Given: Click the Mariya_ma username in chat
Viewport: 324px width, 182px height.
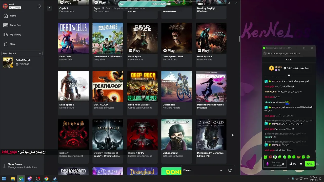Looking at the screenshot, I should click(271, 92).
